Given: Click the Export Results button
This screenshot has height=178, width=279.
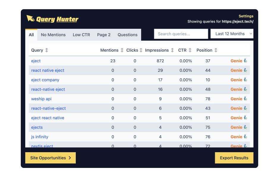Looking at the screenshot, I should [x=234, y=158].
